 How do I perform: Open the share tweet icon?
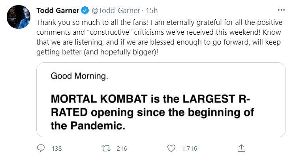(241, 148)
